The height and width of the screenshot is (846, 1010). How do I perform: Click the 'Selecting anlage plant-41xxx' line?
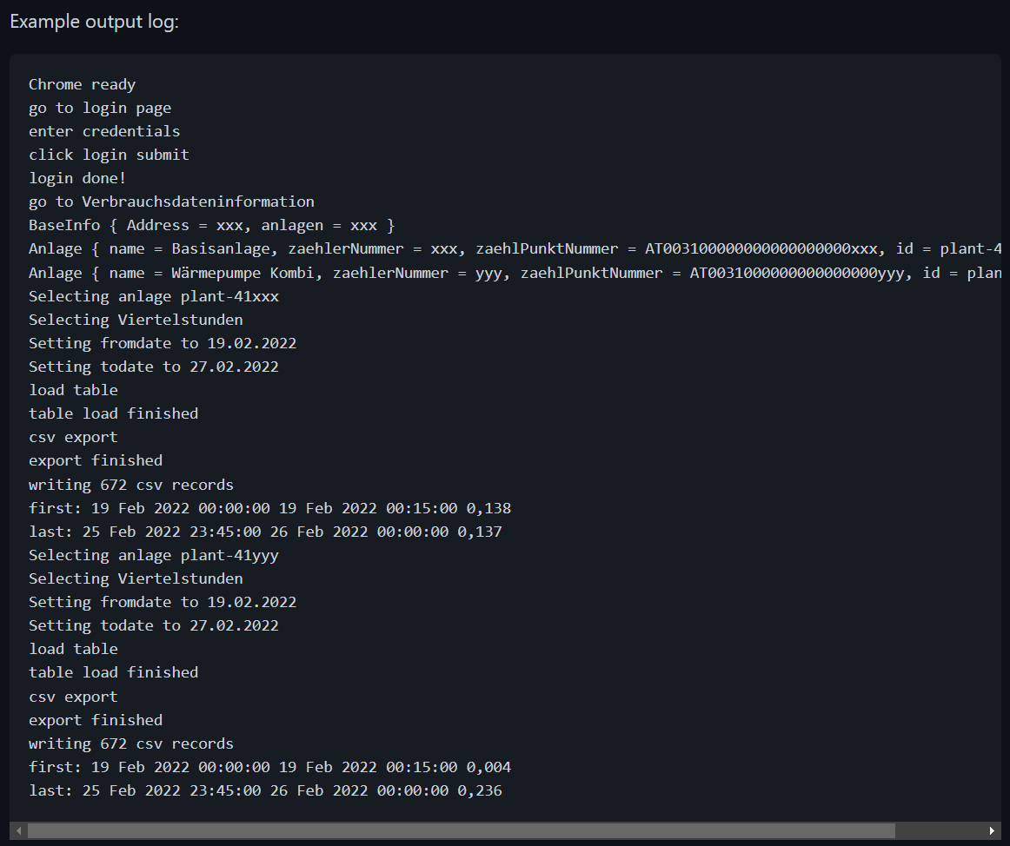(153, 296)
